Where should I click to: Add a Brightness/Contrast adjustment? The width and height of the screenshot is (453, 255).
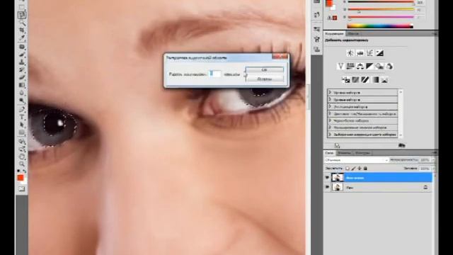pyautogui.click(x=350, y=53)
